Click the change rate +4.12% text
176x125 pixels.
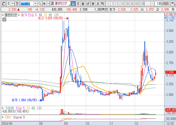pos(39,9)
